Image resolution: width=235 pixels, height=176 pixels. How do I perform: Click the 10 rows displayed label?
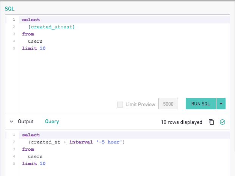click(x=182, y=122)
